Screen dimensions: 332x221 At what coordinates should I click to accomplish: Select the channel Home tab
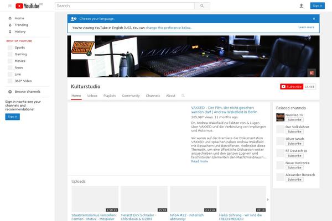click(x=76, y=96)
